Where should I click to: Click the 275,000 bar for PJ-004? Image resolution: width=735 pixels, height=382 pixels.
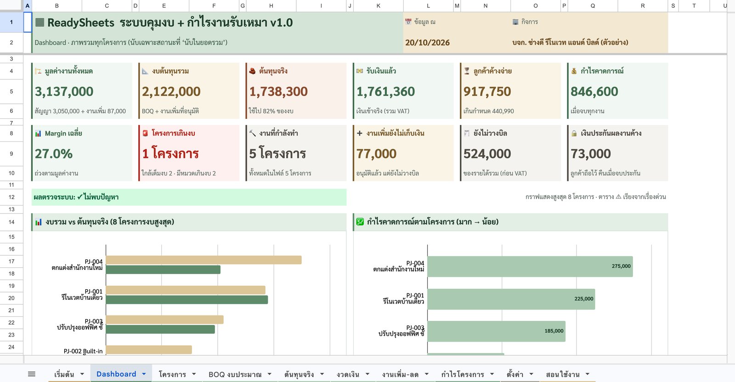[x=530, y=266]
